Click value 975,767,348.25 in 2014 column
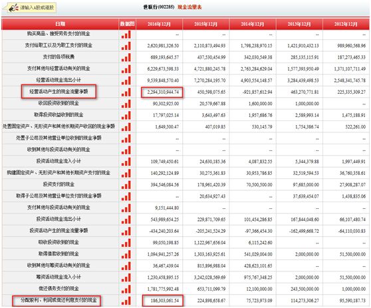The image size is (371, 308). (x=258, y=277)
